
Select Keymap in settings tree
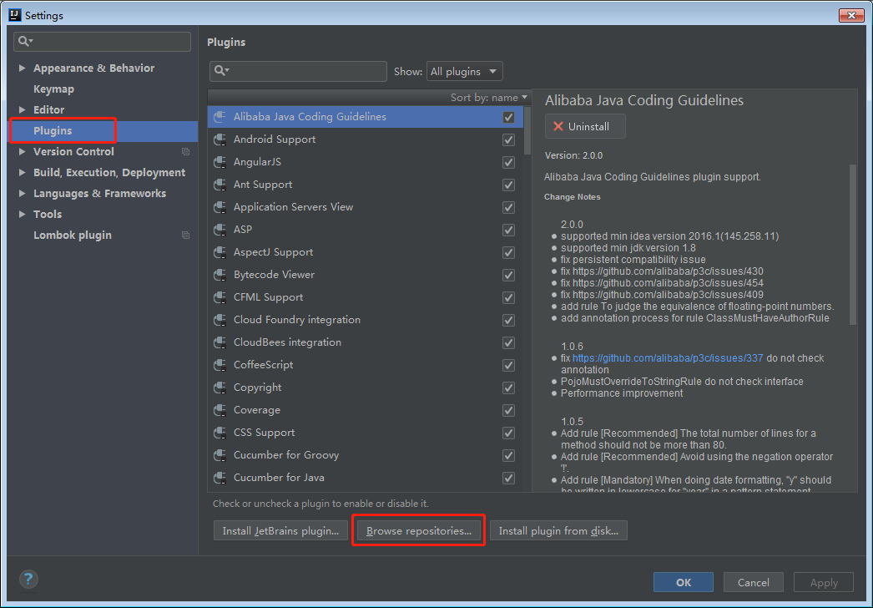pyautogui.click(x=53, y=89)
